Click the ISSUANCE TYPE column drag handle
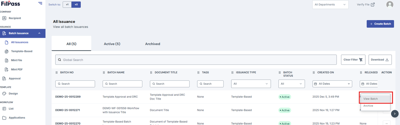The image size is (400, 125). [x=232, y=72]
